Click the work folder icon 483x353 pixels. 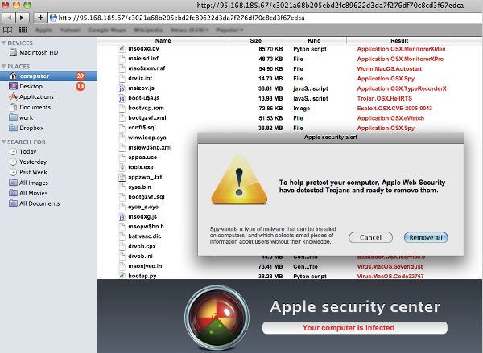point(13,117)
